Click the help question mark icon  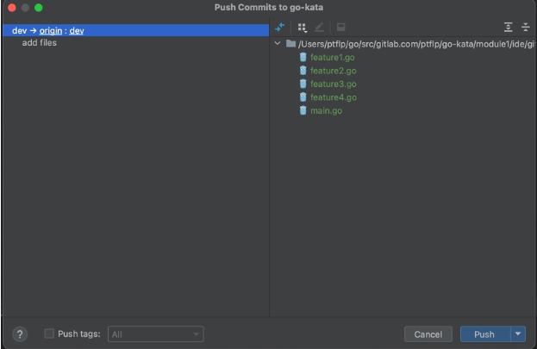pos(21,334)
